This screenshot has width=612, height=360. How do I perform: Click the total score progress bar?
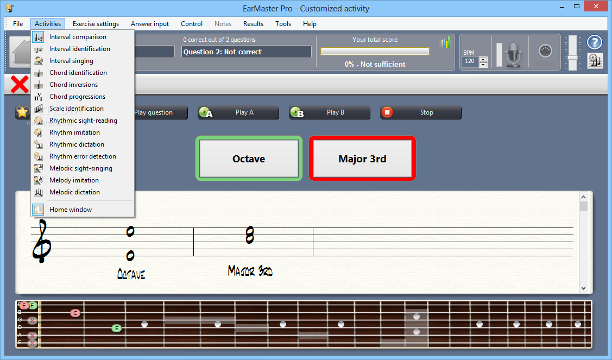375,52
